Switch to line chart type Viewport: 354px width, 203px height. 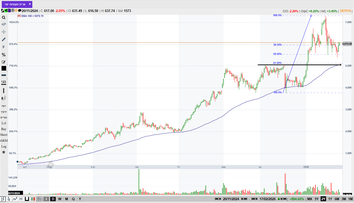click(15, 199)
